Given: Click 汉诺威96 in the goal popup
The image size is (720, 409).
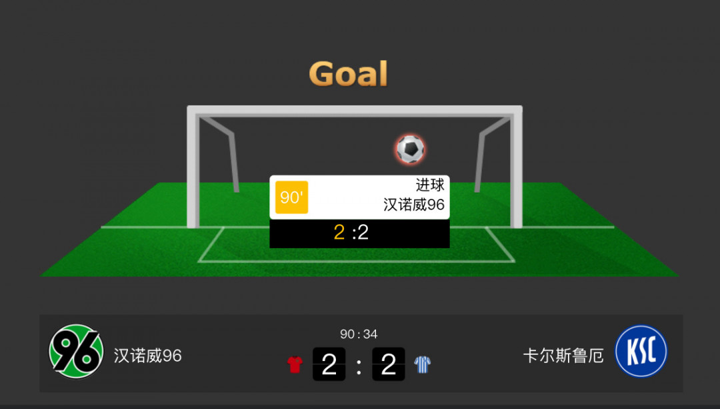Looking at the screenshot, I should point(414,204).
